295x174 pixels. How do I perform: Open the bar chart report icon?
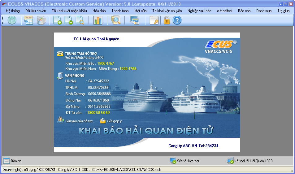(x=98, y=21)
